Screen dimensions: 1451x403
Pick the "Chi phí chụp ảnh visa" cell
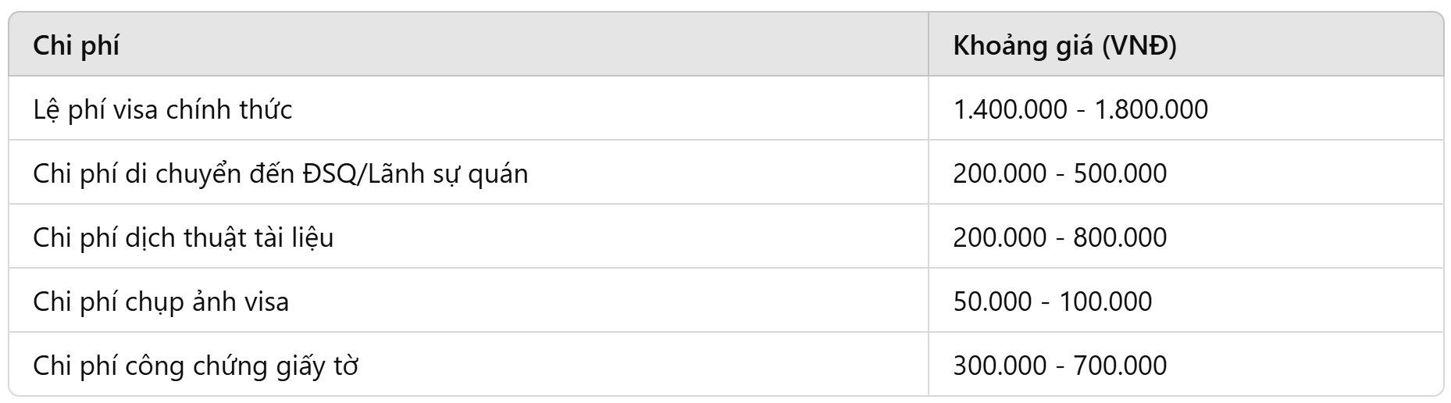161,301
